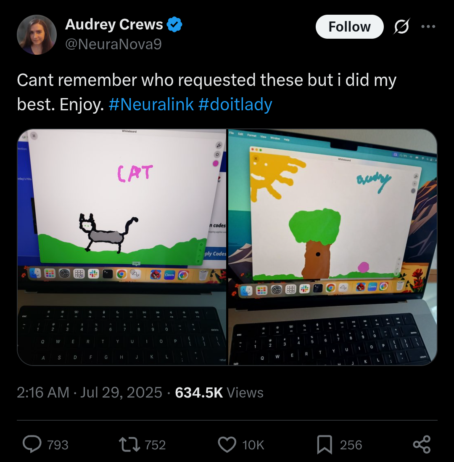Open the #Neuralink hashtag
This screenshot has width=454, height=462.
coord(151,104)
